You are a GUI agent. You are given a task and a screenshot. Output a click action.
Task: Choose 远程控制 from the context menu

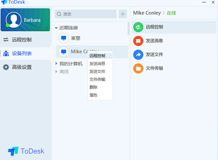click(x=100, y=56)
